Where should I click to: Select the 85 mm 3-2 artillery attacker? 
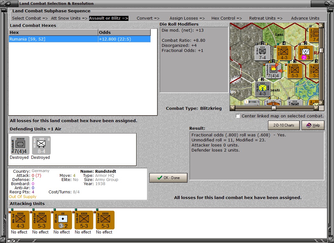click(62, 220)
